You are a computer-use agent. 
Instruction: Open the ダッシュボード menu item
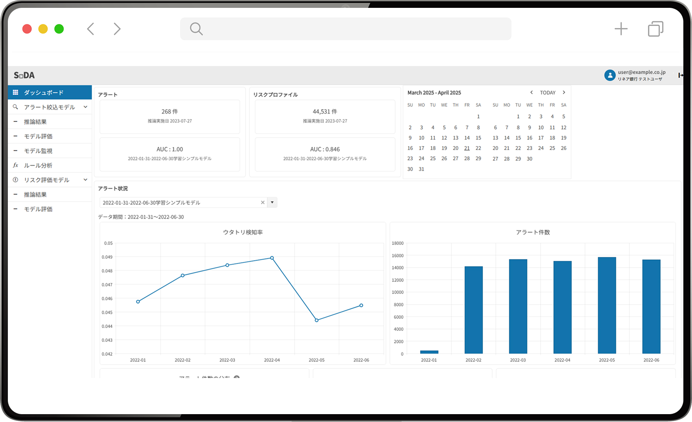coord(50,92)
